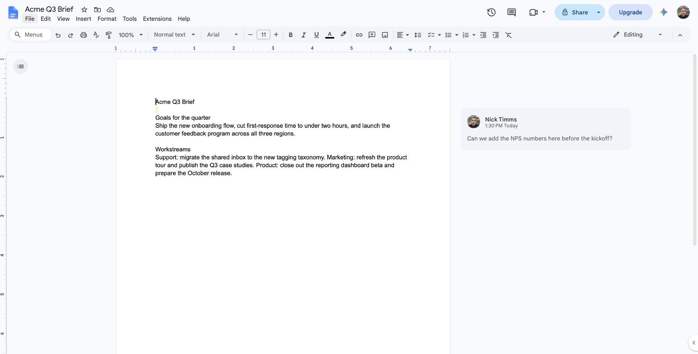Open the File menu
This screenshot has width=698, height=354.
(x=30, y=19)
